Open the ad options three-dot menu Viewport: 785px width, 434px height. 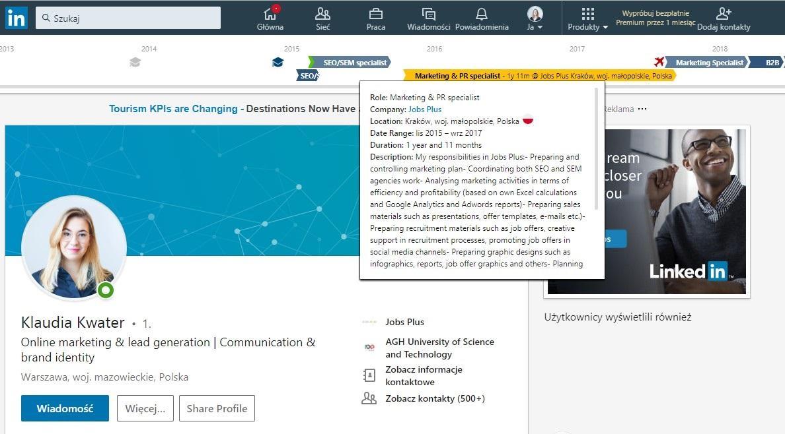pyautogui.click(x=642, y=108)
